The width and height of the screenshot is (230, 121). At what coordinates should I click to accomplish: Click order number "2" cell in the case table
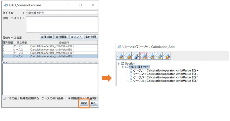click(x=8, y=49)
